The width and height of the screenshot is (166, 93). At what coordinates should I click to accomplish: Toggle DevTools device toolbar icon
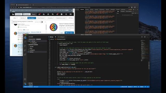pyautogui.click(x=78, y=10)
